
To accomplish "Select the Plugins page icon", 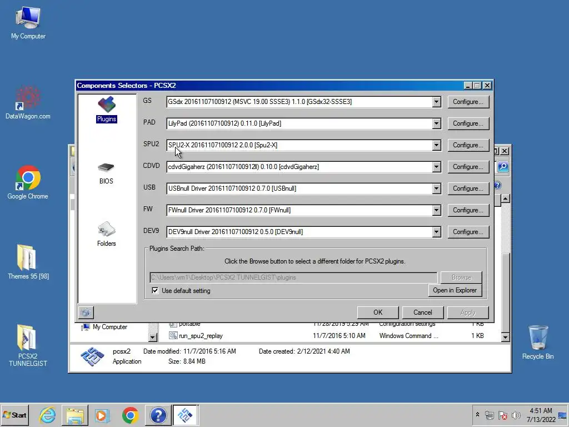I will [x=106, y=110].
